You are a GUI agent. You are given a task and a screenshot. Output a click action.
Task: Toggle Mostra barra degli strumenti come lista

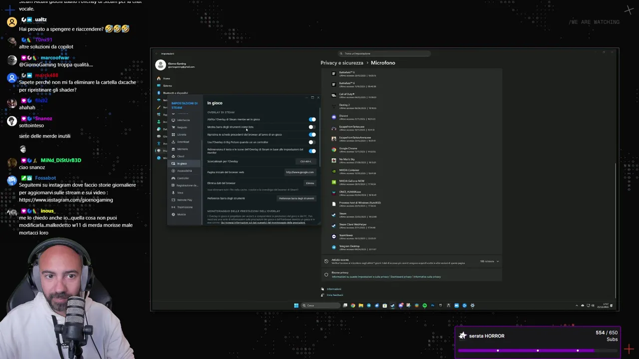point(312,127)
